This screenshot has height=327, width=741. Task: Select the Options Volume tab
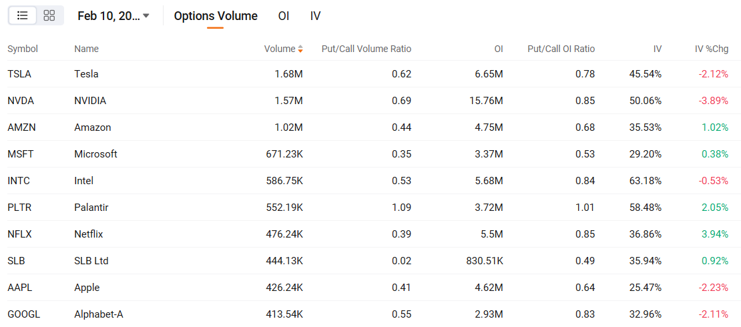pos(216,16)
